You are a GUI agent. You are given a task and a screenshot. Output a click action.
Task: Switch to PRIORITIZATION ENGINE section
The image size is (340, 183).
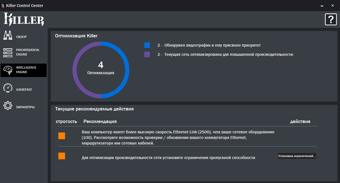click(x=28, y=52)
